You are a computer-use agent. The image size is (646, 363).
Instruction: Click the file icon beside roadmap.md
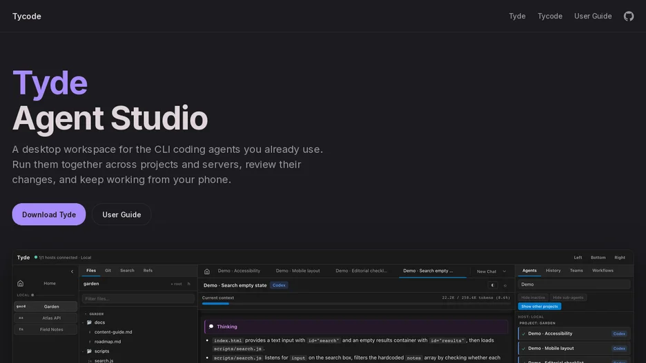90,342
